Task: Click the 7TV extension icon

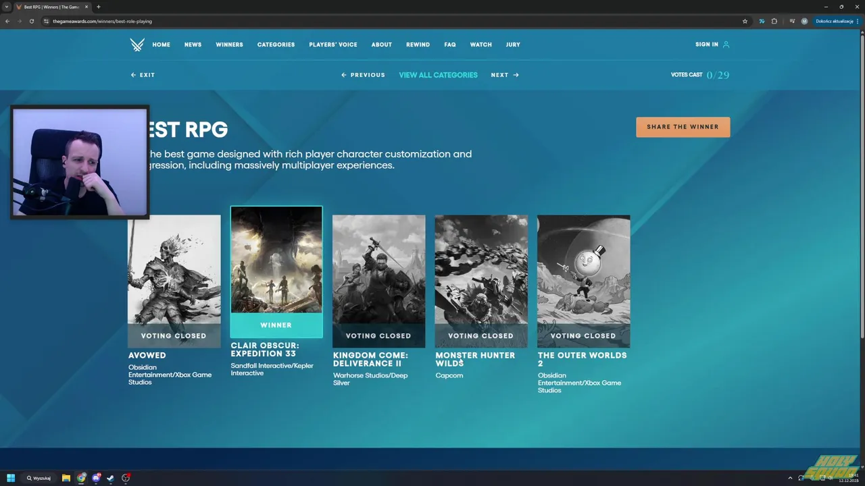Action: (x=762, y=21)
